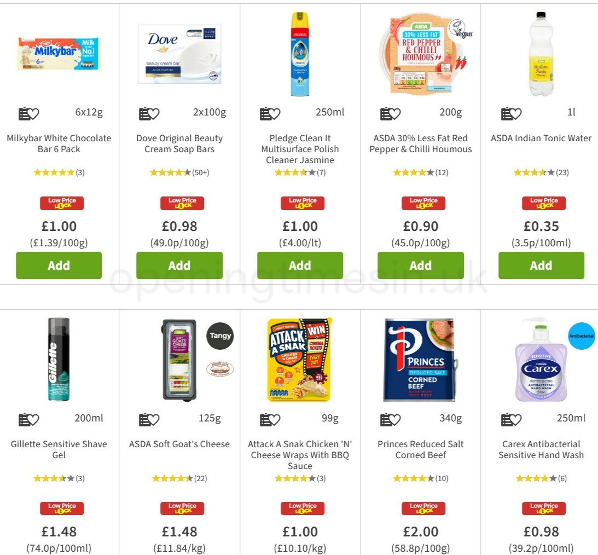Click the shopping list icon for Dove Cream Soap Bars
598x555 pixels.
[x=144, y=113]
